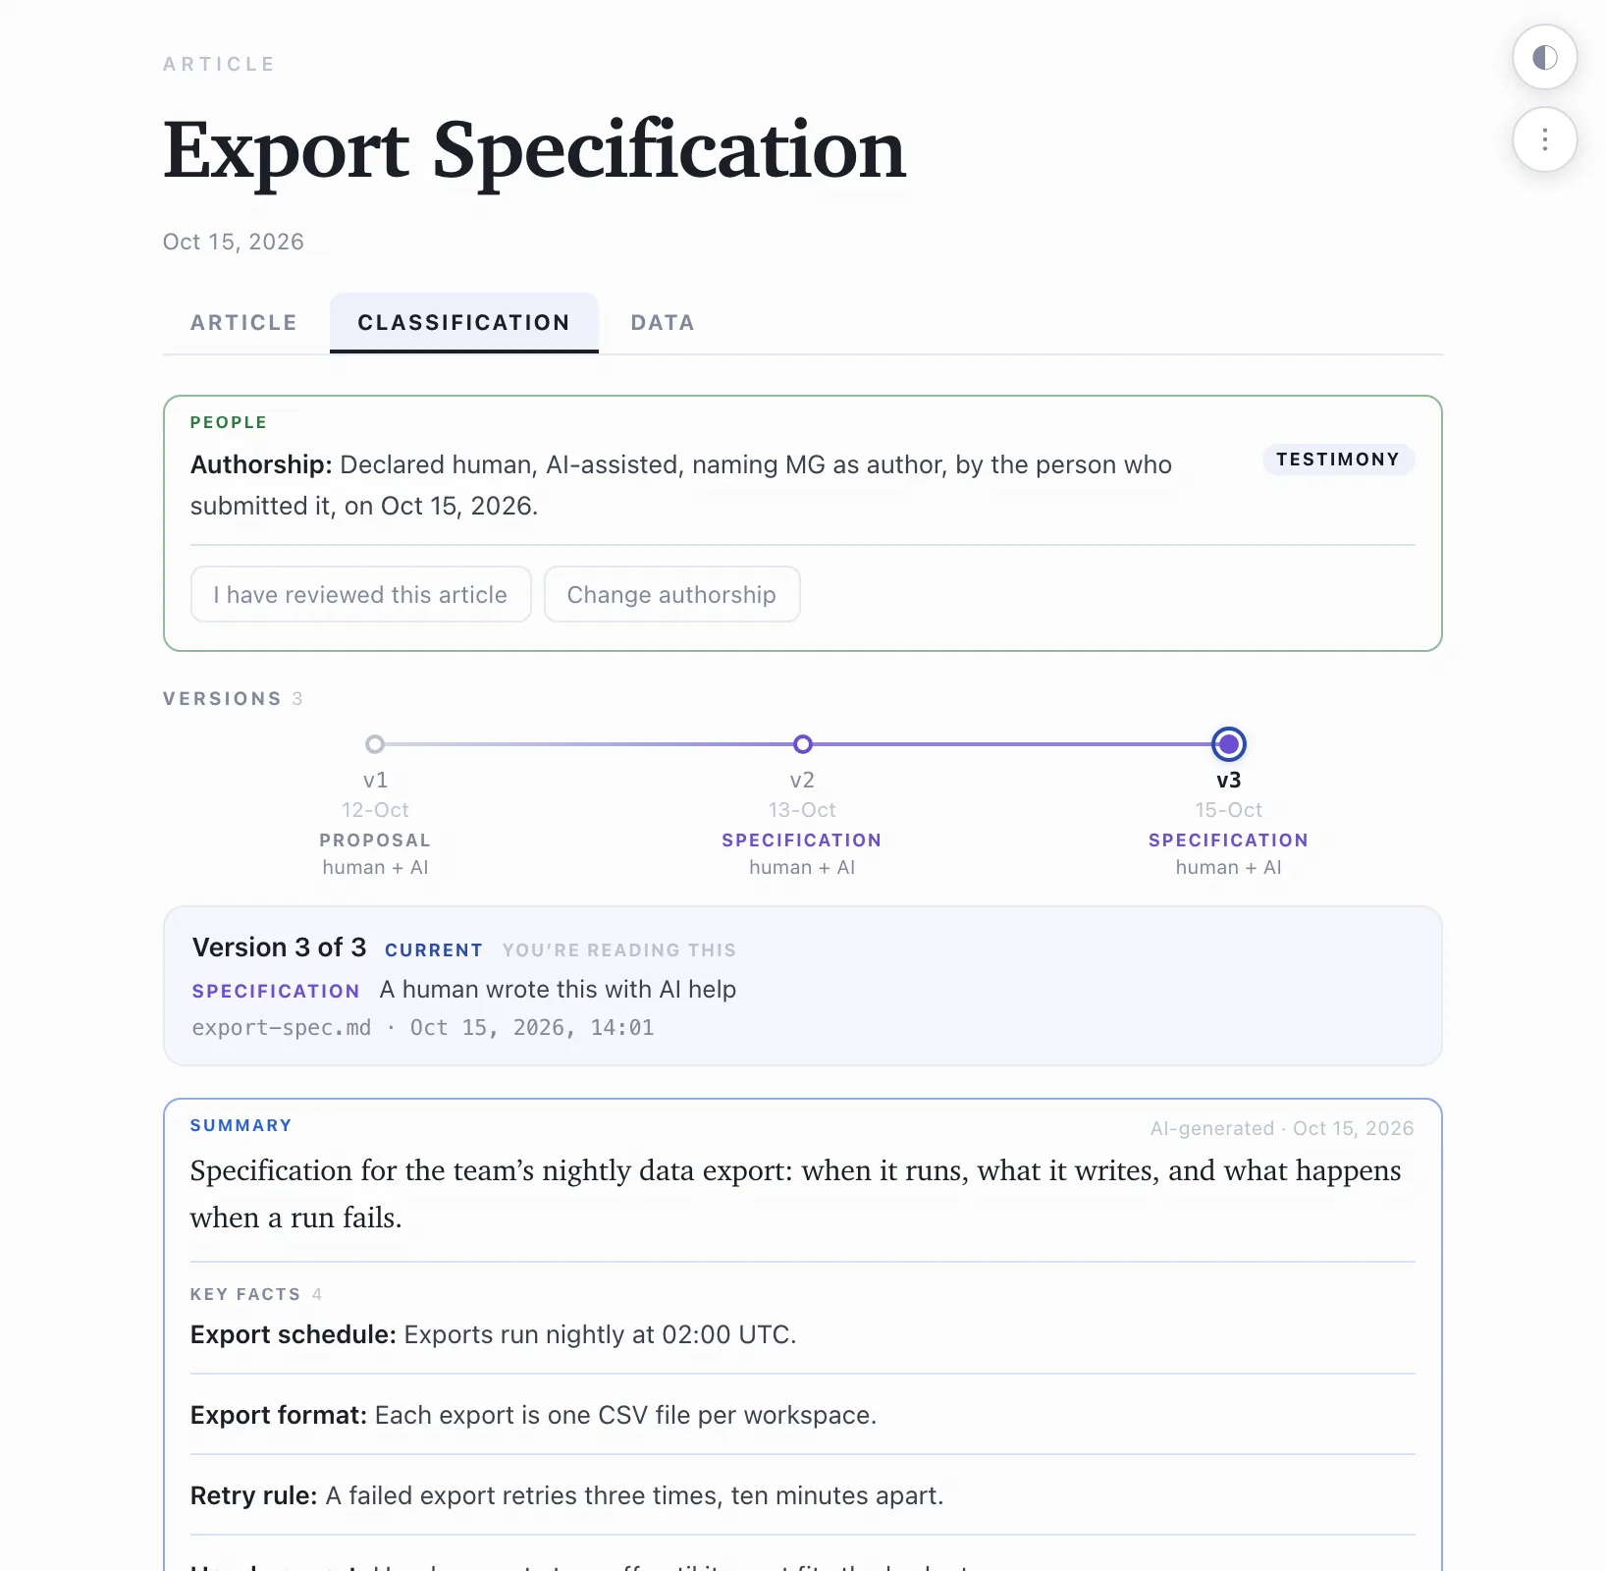Click the AI-generated Oct 15, 2026 note
This screenshot has width=1606, height=1571.
pos(1282,1128)
